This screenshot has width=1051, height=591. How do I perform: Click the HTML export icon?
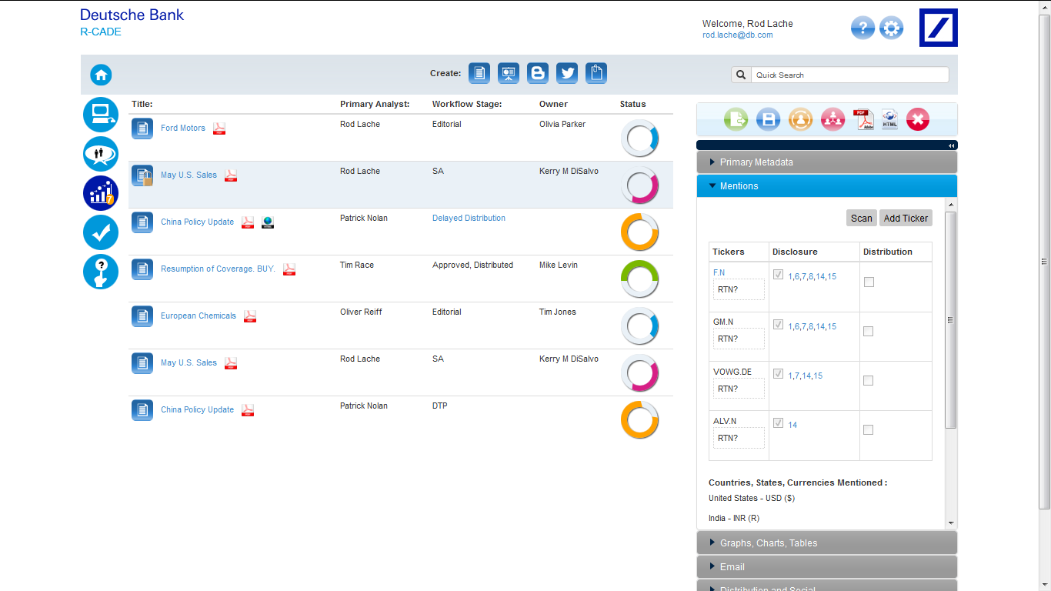coord(889,119)
